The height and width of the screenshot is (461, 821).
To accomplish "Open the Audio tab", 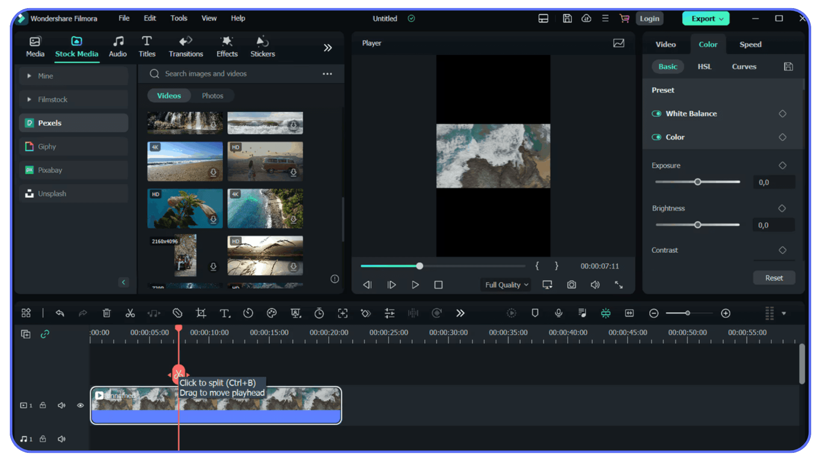I will 118,47.
